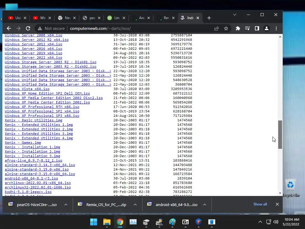Open the media control icon in Chrome toolbar

click(x=247, y=28)
